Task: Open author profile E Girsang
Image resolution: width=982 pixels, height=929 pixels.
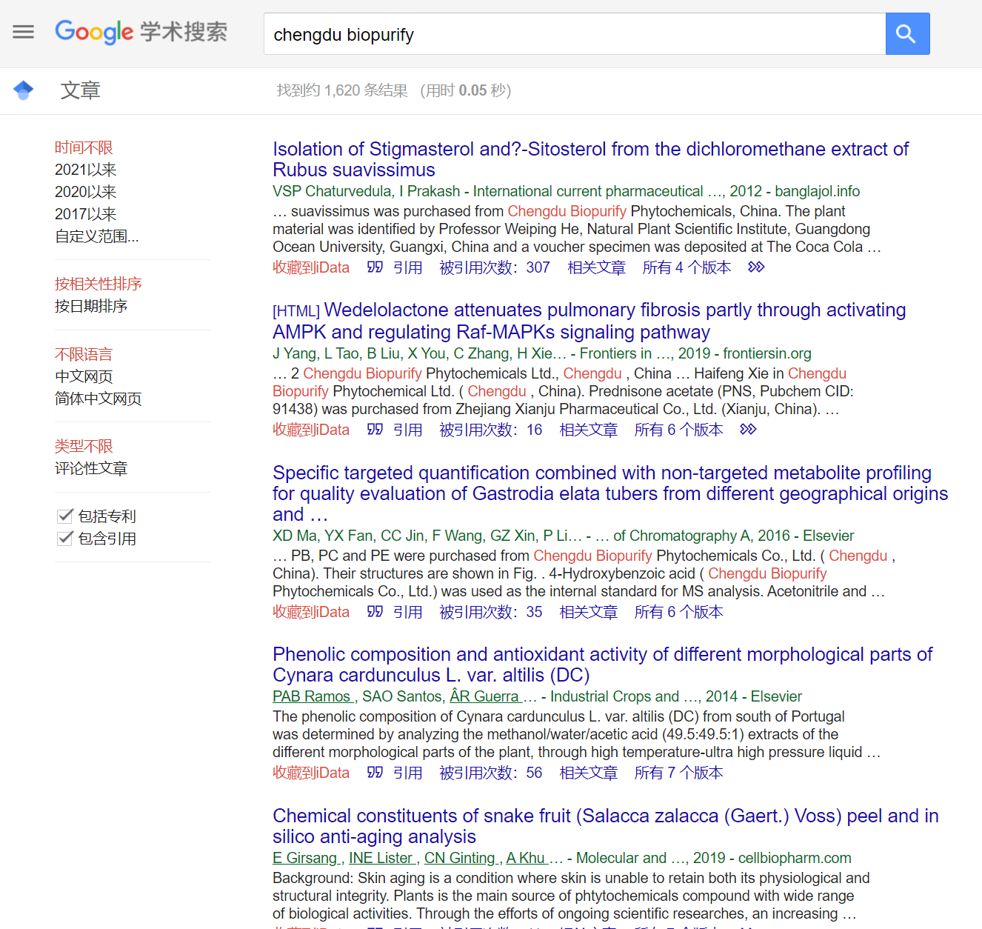Action: pyautogui.click(x=307, y=858)
